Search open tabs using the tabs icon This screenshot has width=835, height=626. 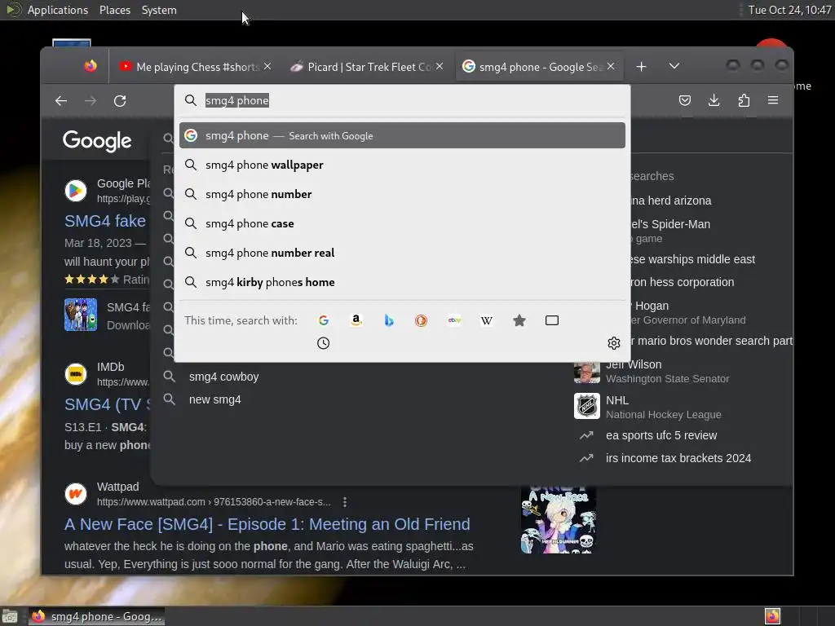(552, 320)
